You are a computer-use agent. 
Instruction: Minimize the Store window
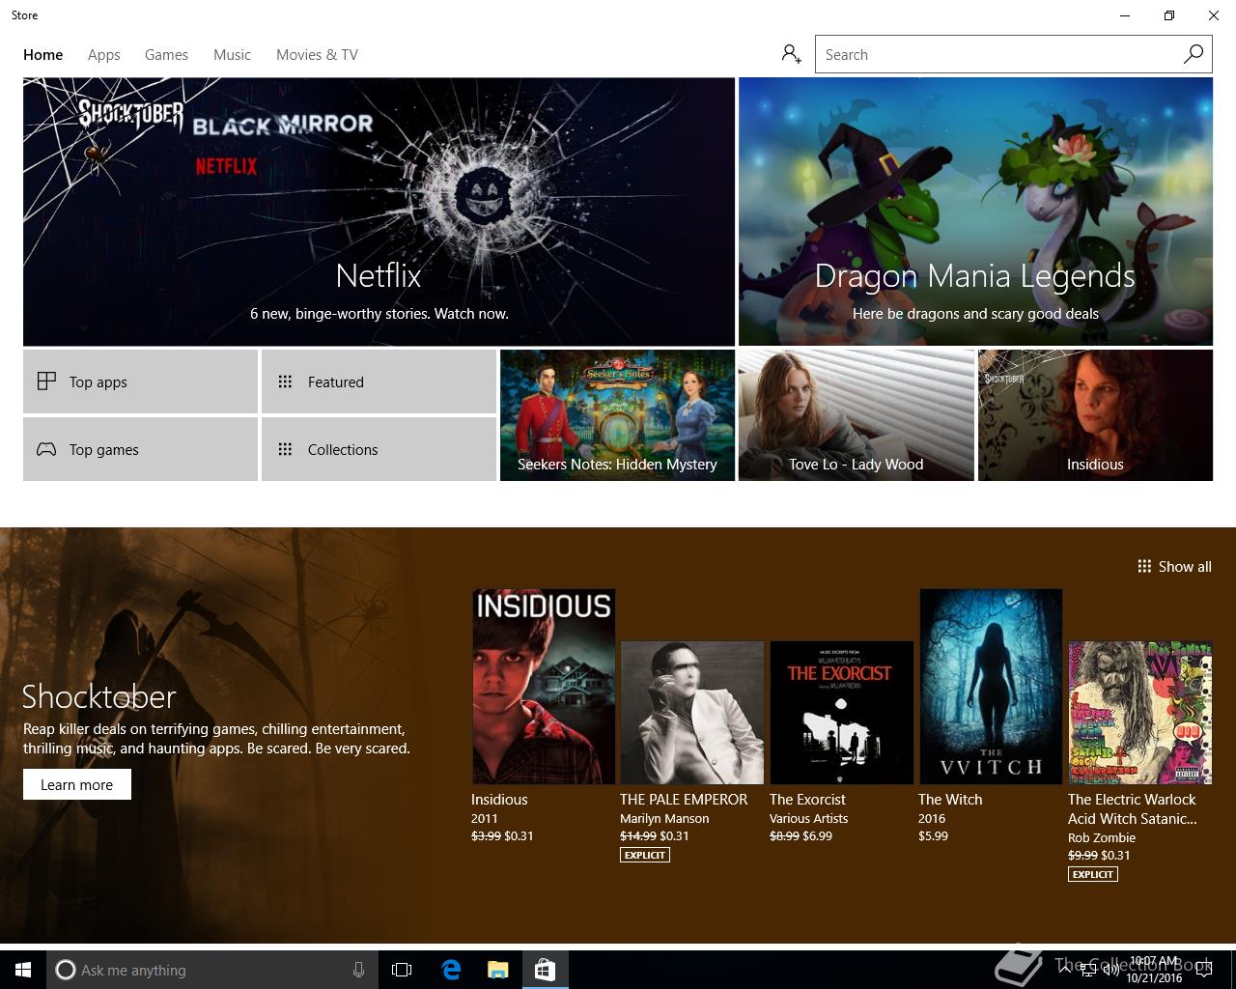pyautogui.click(x=1125, y=15)
